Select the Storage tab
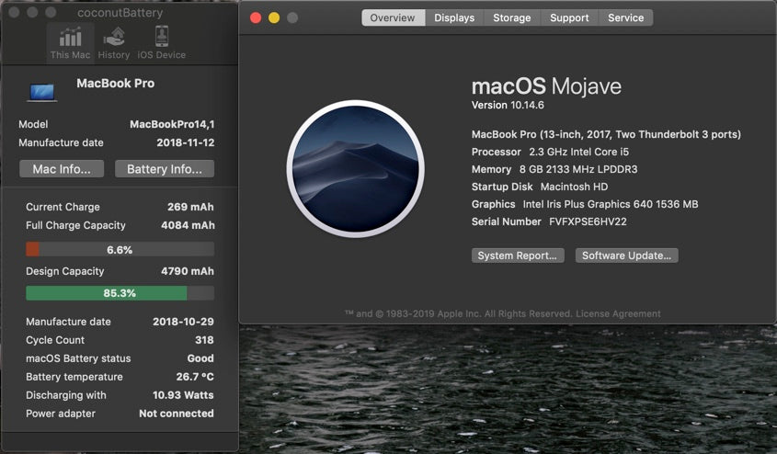Image resolution: width=777 pixels, height=454 pixels. click(x=511, y=17)
